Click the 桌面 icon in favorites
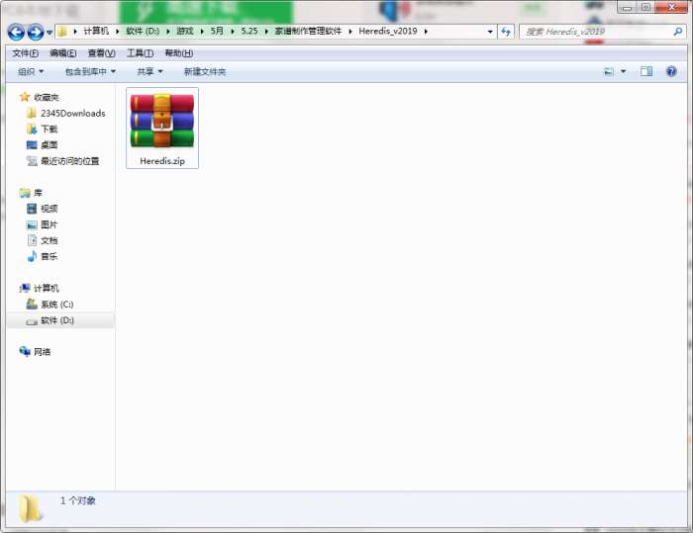 coord(32,144)
